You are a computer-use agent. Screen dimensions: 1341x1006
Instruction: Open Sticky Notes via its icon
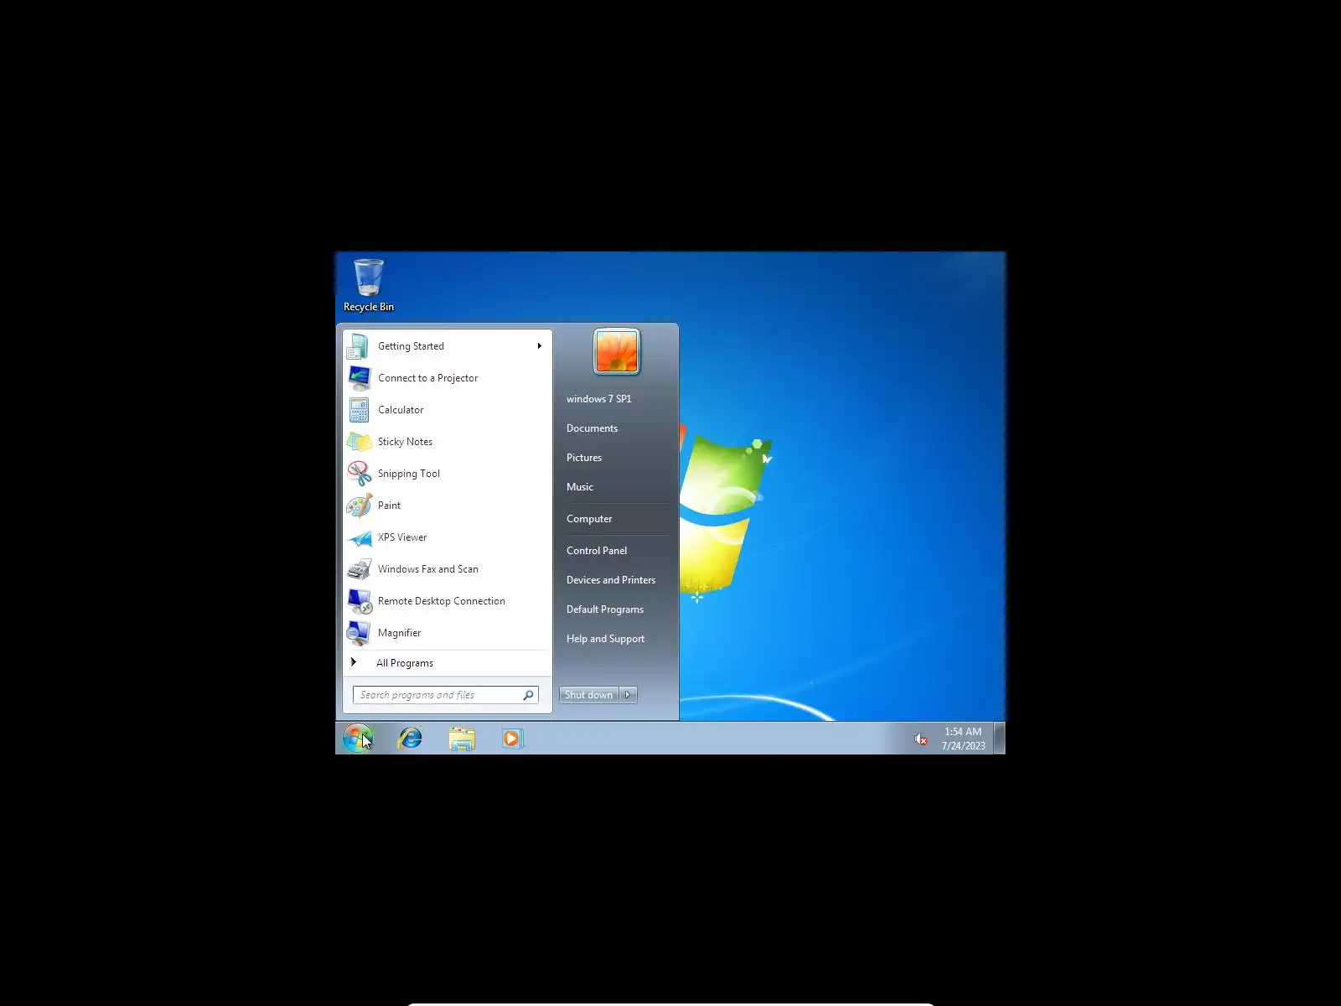359,442
